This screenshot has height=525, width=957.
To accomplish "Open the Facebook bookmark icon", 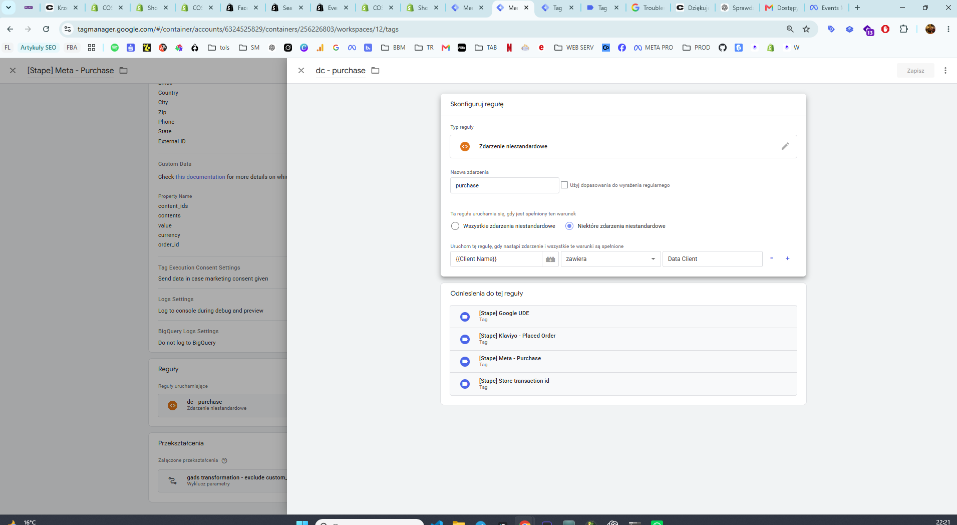I will tap(621, 48).
